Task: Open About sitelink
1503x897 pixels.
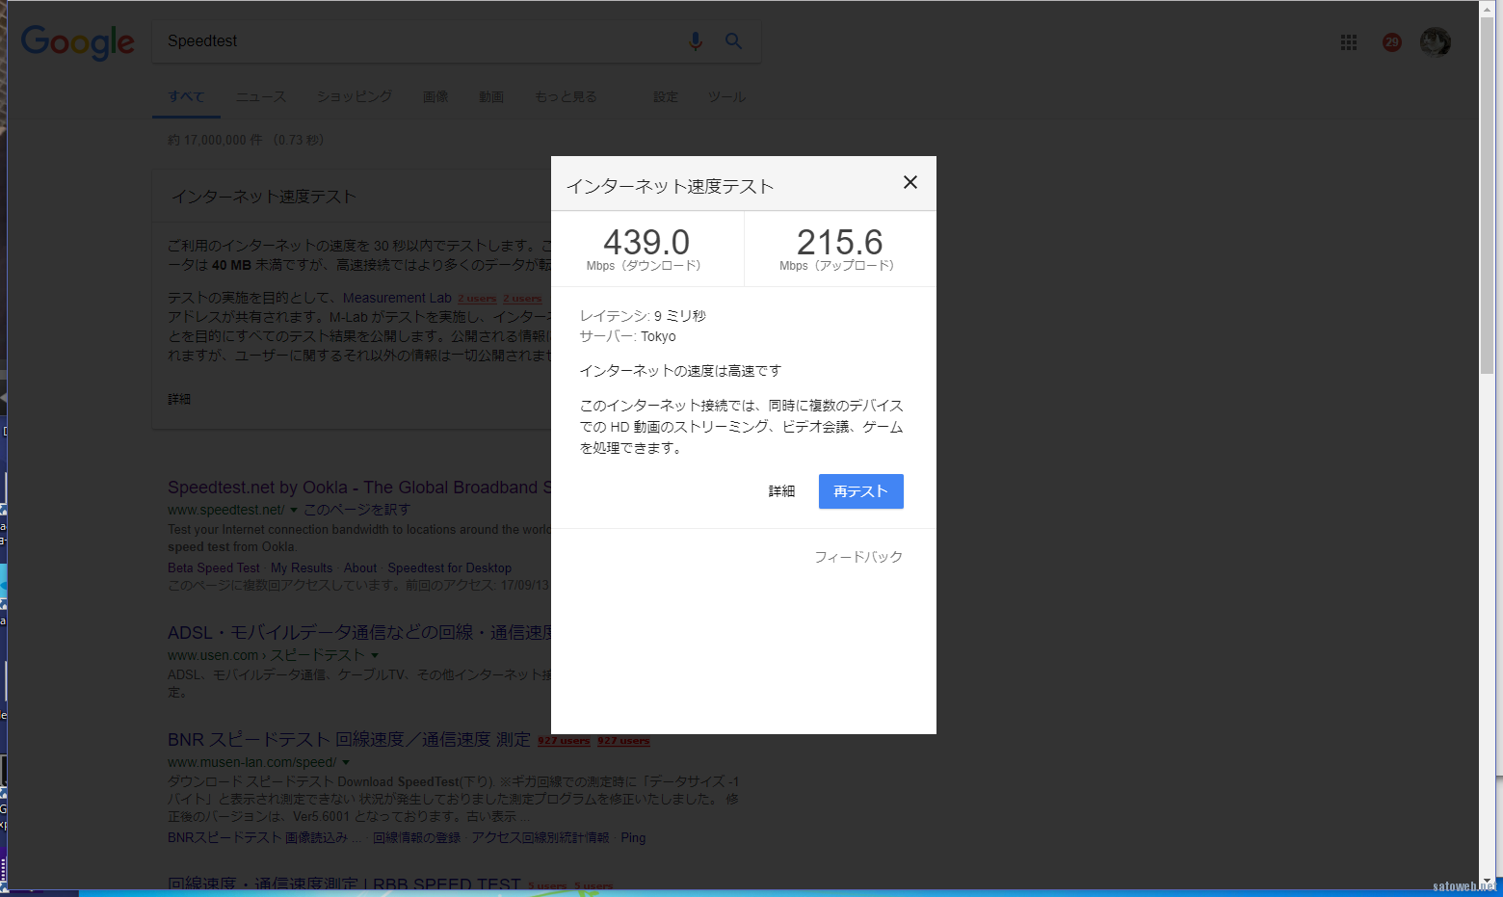Action: click(x=360, y=568)
